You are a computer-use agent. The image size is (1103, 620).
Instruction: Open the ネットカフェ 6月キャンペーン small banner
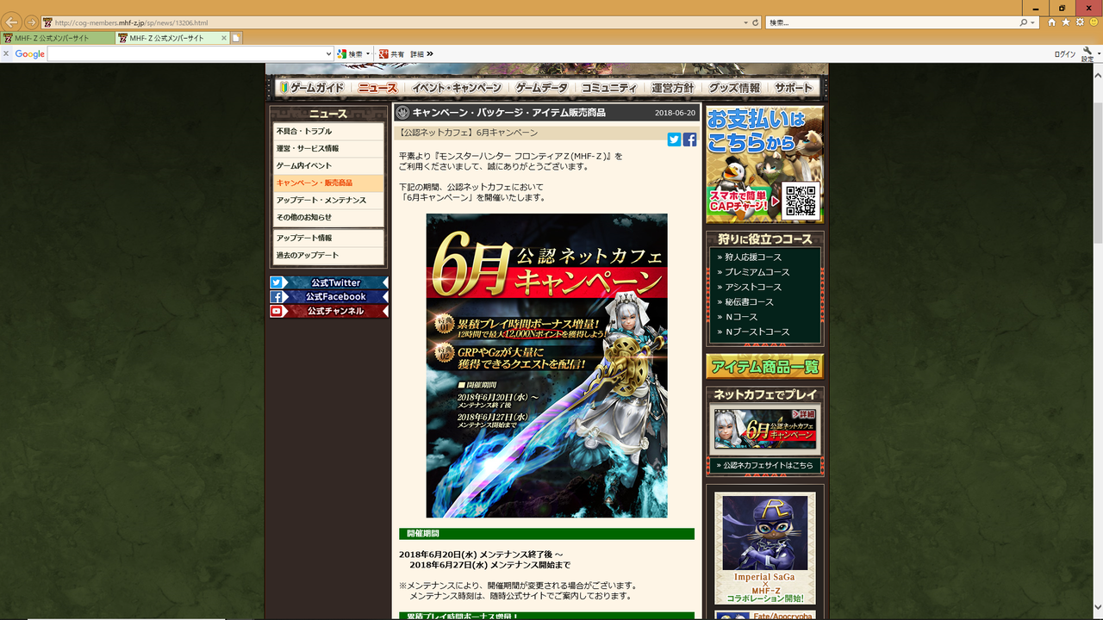765,429
